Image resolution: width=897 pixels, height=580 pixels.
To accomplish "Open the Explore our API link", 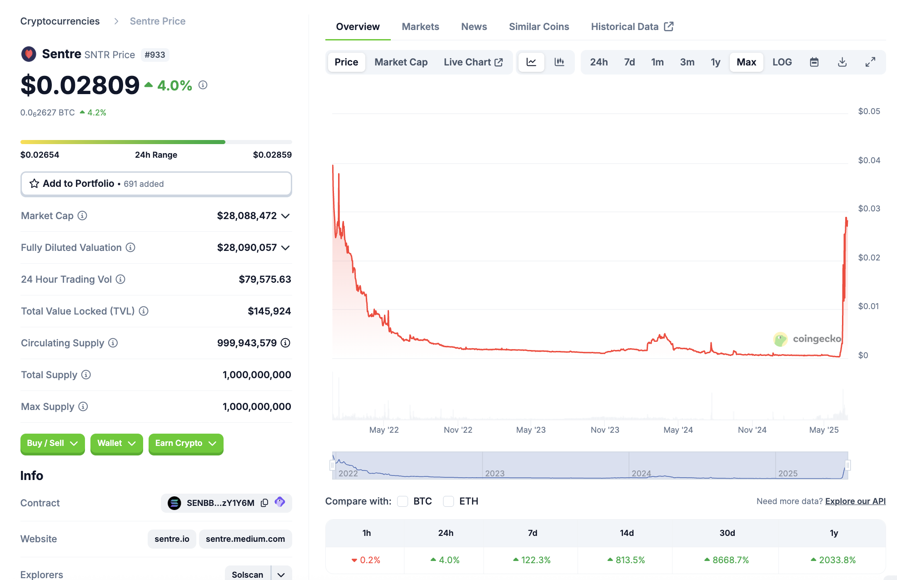I will (855, 501).
